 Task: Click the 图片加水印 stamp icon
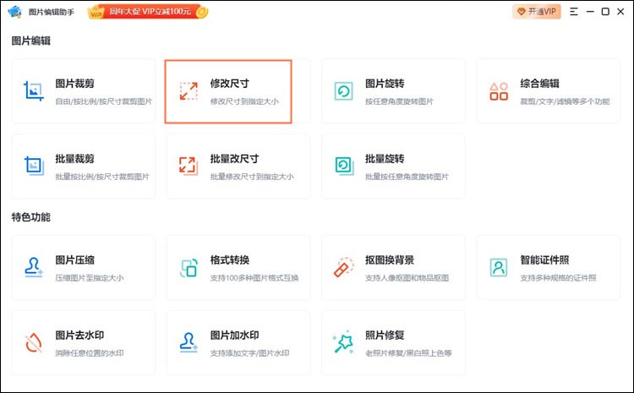coord(189,342)
